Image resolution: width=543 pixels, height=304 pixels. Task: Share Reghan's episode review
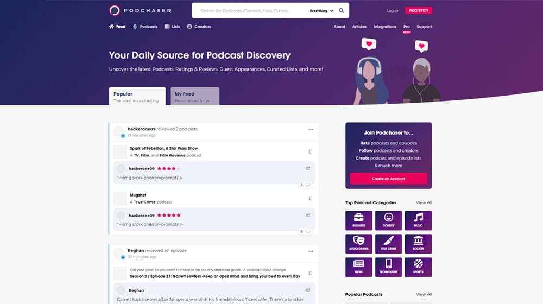pos(308,290)
